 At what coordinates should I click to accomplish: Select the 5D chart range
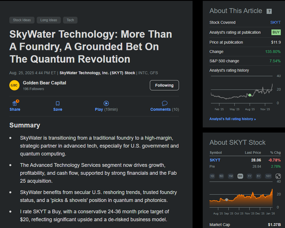tap(221, 176)
